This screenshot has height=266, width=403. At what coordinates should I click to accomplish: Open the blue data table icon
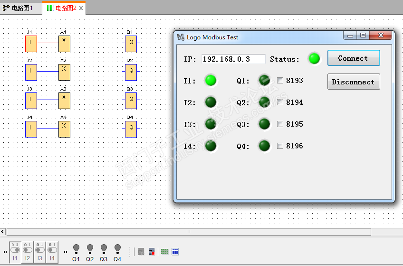tap(175, 252)
